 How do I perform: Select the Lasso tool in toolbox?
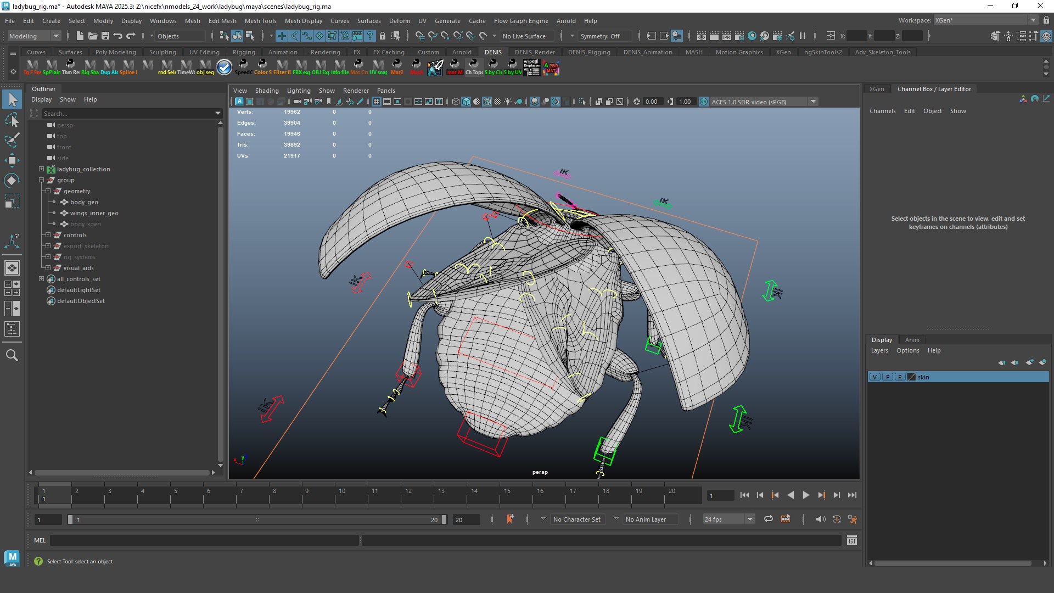tap(12, 120)
